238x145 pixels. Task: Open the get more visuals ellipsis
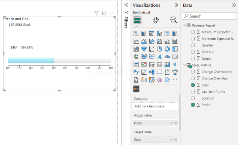coord(175,79)
